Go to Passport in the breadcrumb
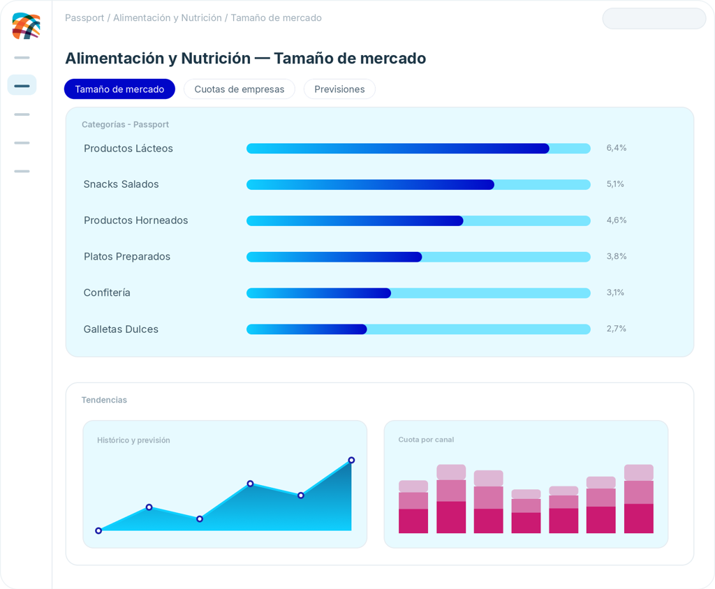The image size is (715, 589). pyautogui.click(x=84, y=17)
